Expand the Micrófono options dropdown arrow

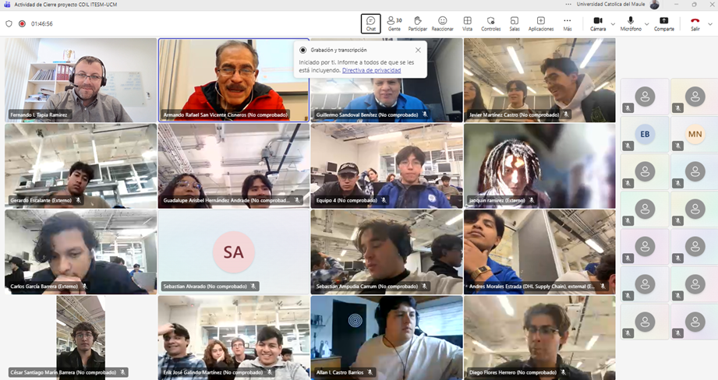(x=647, y=24)
